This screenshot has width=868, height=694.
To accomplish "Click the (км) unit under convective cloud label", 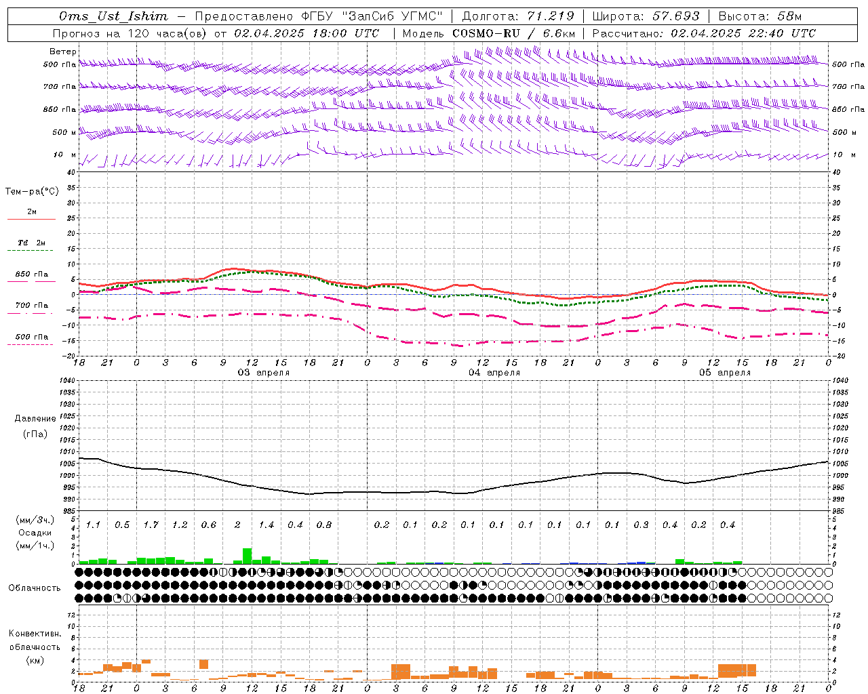I will pyautogui.click(x=35, y=660).
